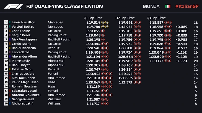Click the soft tyre icon beside Sainz's Q1 time
The height and width of the screenshot is (113, 202).
(103, 31)
